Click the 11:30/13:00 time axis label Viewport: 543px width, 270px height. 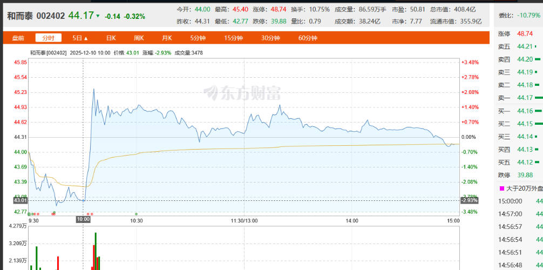(245, 220)
